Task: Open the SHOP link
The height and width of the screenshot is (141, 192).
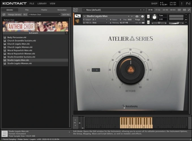Action: [x=154, y=4]
